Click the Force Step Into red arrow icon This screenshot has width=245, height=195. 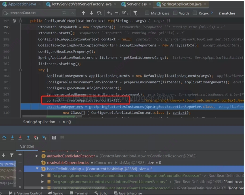click(x=20, y=138)
